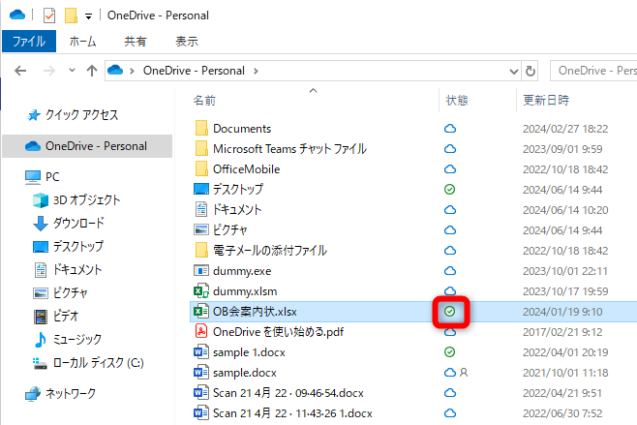Screen dimensions: 637x425
Task: Select Scan 21 4月 22 · 11·43·26 1.docx file
Action: click(x=292, y=413)
